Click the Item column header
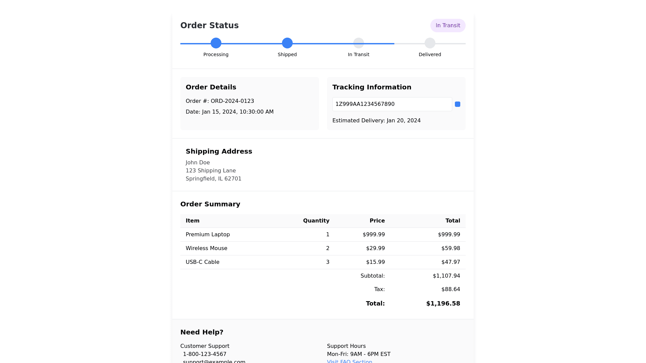This screenshot has width=646, height=363. pos(192,221)
